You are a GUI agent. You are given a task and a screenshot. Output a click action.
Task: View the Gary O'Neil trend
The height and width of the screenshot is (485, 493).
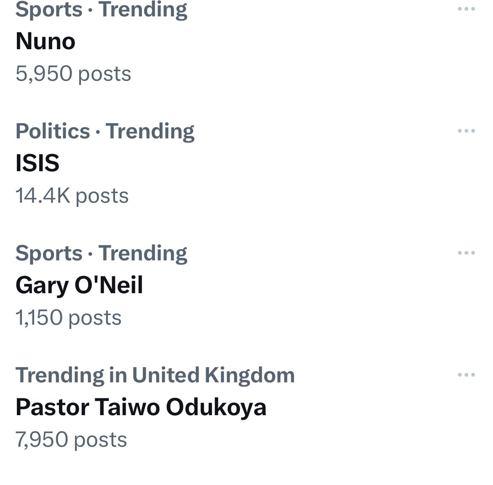[79, 285]
